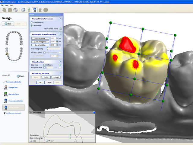
Task: Click the Finish checkmark icon
Action: (18, 76)
